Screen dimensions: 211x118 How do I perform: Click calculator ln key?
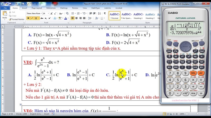(202, 56)
